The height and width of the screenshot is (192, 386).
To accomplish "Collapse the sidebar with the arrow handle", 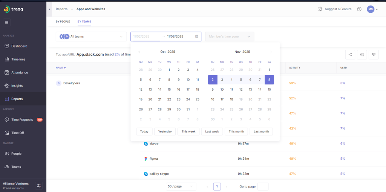I will coord(49,9).
